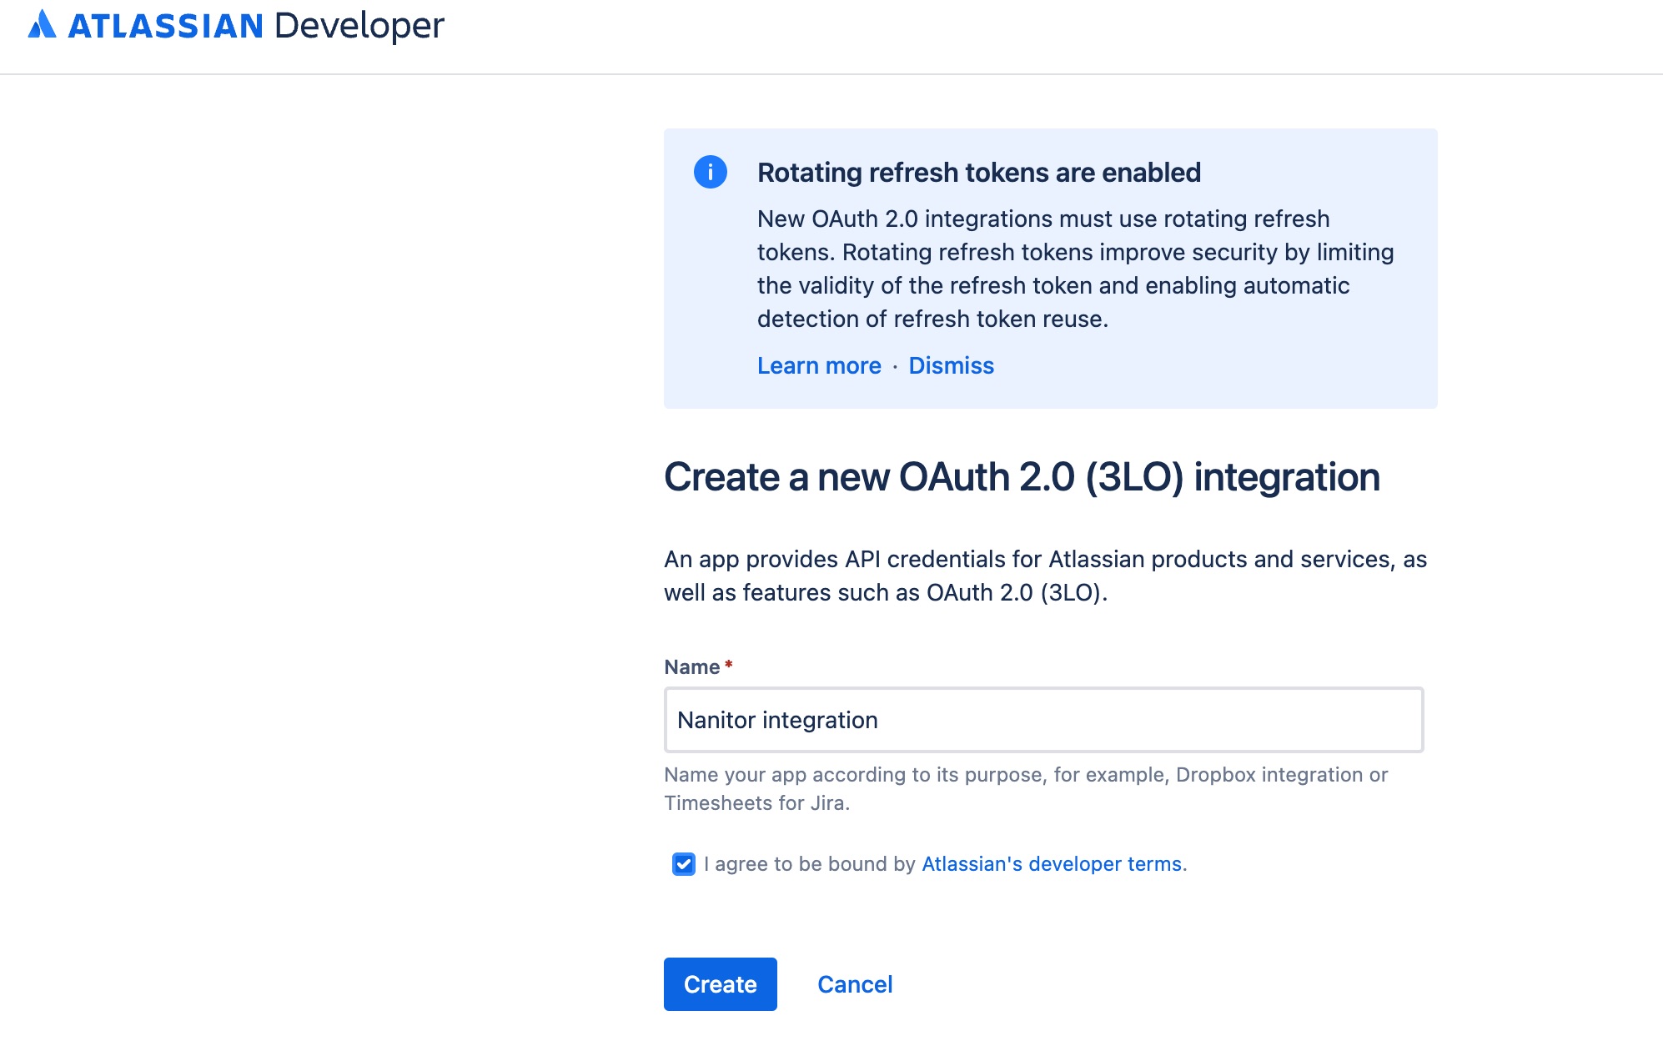The image size is (1663, 1046).
Task: Cancel creating the OAuth 2.0 integration
Action: click(854, 984)
